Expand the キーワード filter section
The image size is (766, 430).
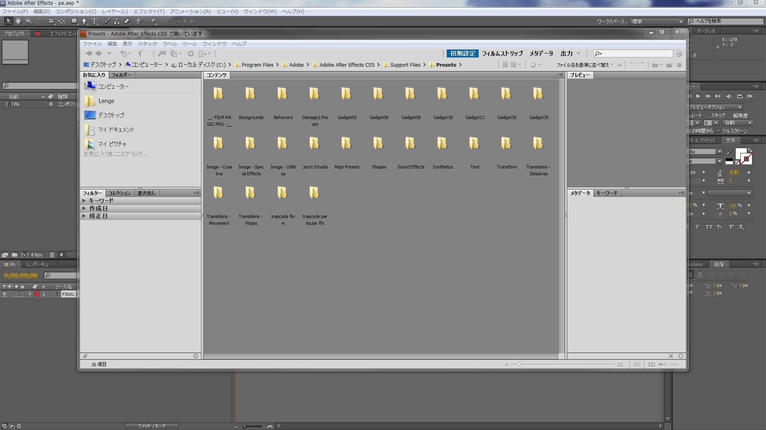point(84,200)
